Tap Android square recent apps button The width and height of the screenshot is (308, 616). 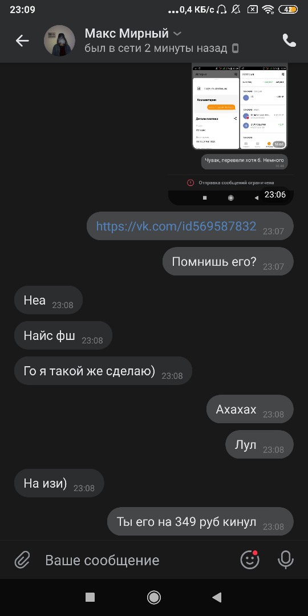pyautogui.click(x=90, y=598)
